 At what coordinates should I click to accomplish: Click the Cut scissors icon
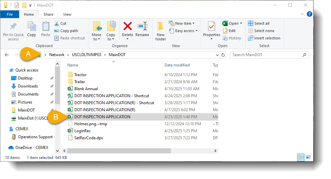point(57,23)
